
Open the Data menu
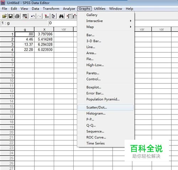coord(35,9)
